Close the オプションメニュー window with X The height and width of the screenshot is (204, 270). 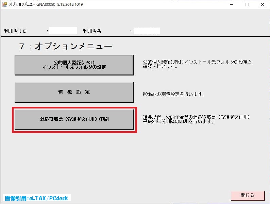[x=263, y=4]
